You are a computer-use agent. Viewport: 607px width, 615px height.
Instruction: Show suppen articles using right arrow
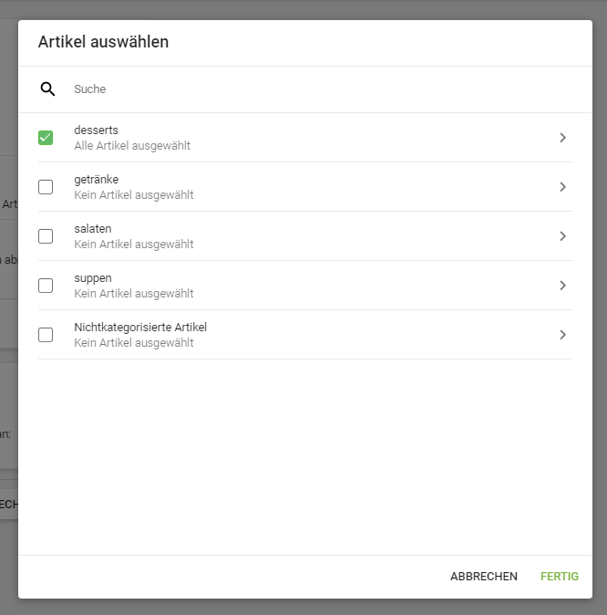click(562, 286)
